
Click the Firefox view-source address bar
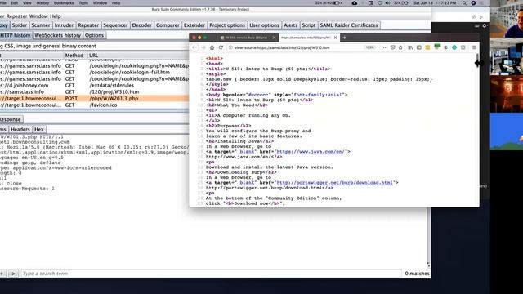point(297,47)
